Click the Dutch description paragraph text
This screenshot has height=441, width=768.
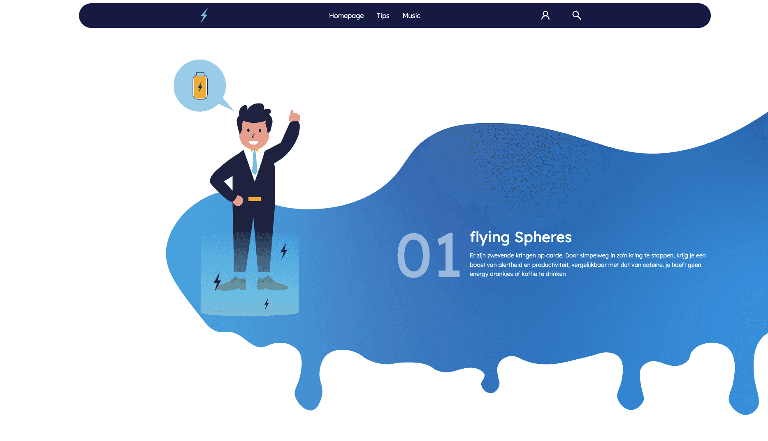click(588, 265)
